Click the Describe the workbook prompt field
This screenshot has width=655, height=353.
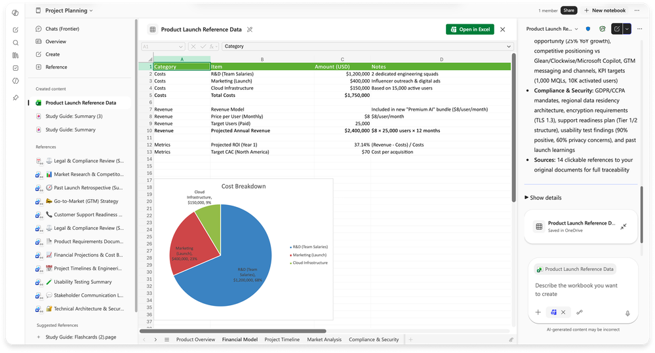[576, 289]
